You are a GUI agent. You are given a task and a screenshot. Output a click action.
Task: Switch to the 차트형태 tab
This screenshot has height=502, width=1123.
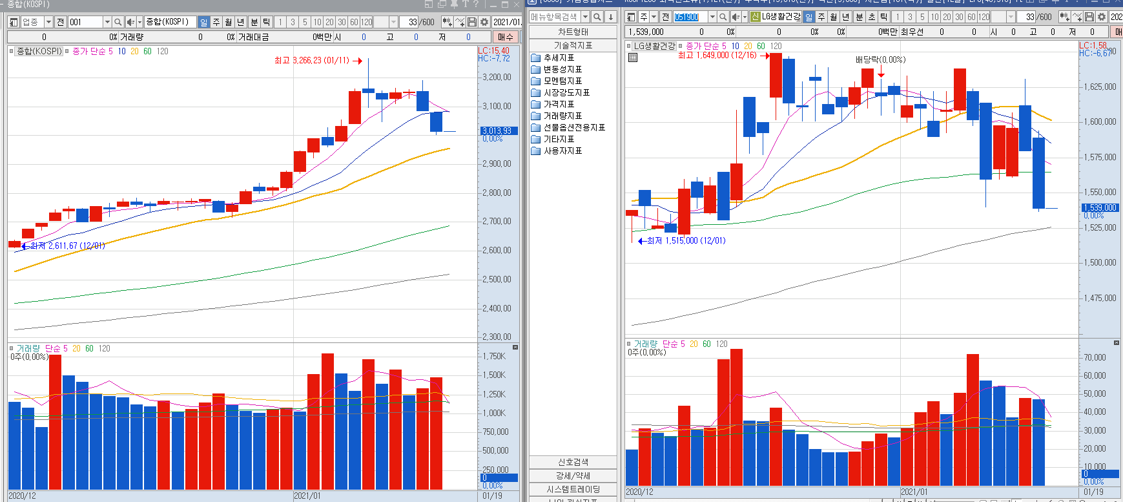point(573,32)
